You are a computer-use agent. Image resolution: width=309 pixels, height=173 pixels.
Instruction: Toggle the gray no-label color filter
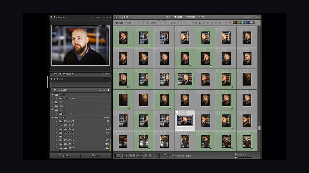[x=254, y=23]
